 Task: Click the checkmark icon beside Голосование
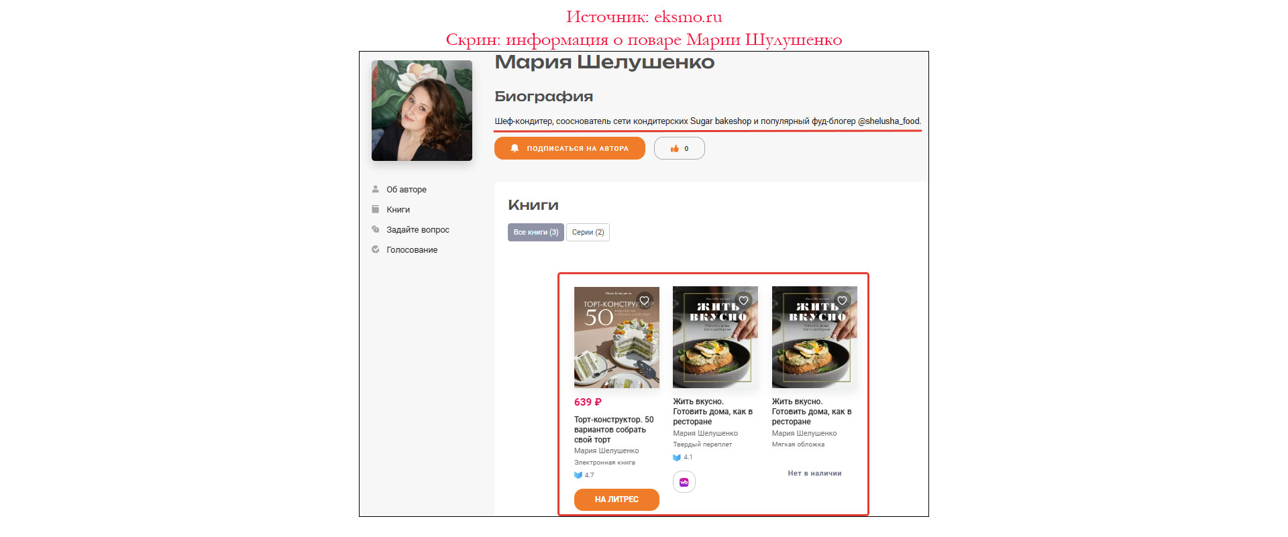(376, 249)
